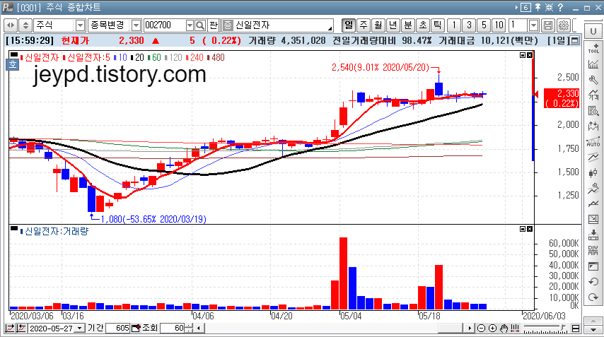Select the 주 weekly chart period
604x337 pixels.
(364, 25)
